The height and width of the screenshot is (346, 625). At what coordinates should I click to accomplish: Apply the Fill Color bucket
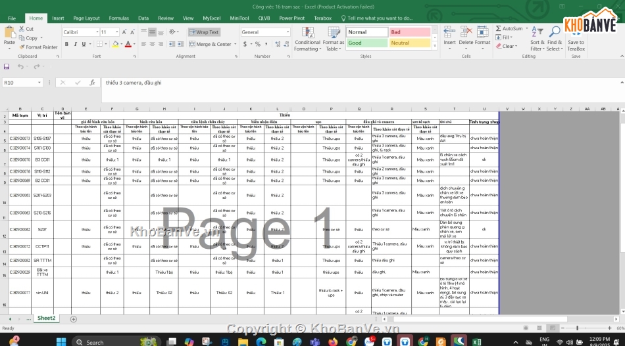pyautogui.click(x=115, y=44)
